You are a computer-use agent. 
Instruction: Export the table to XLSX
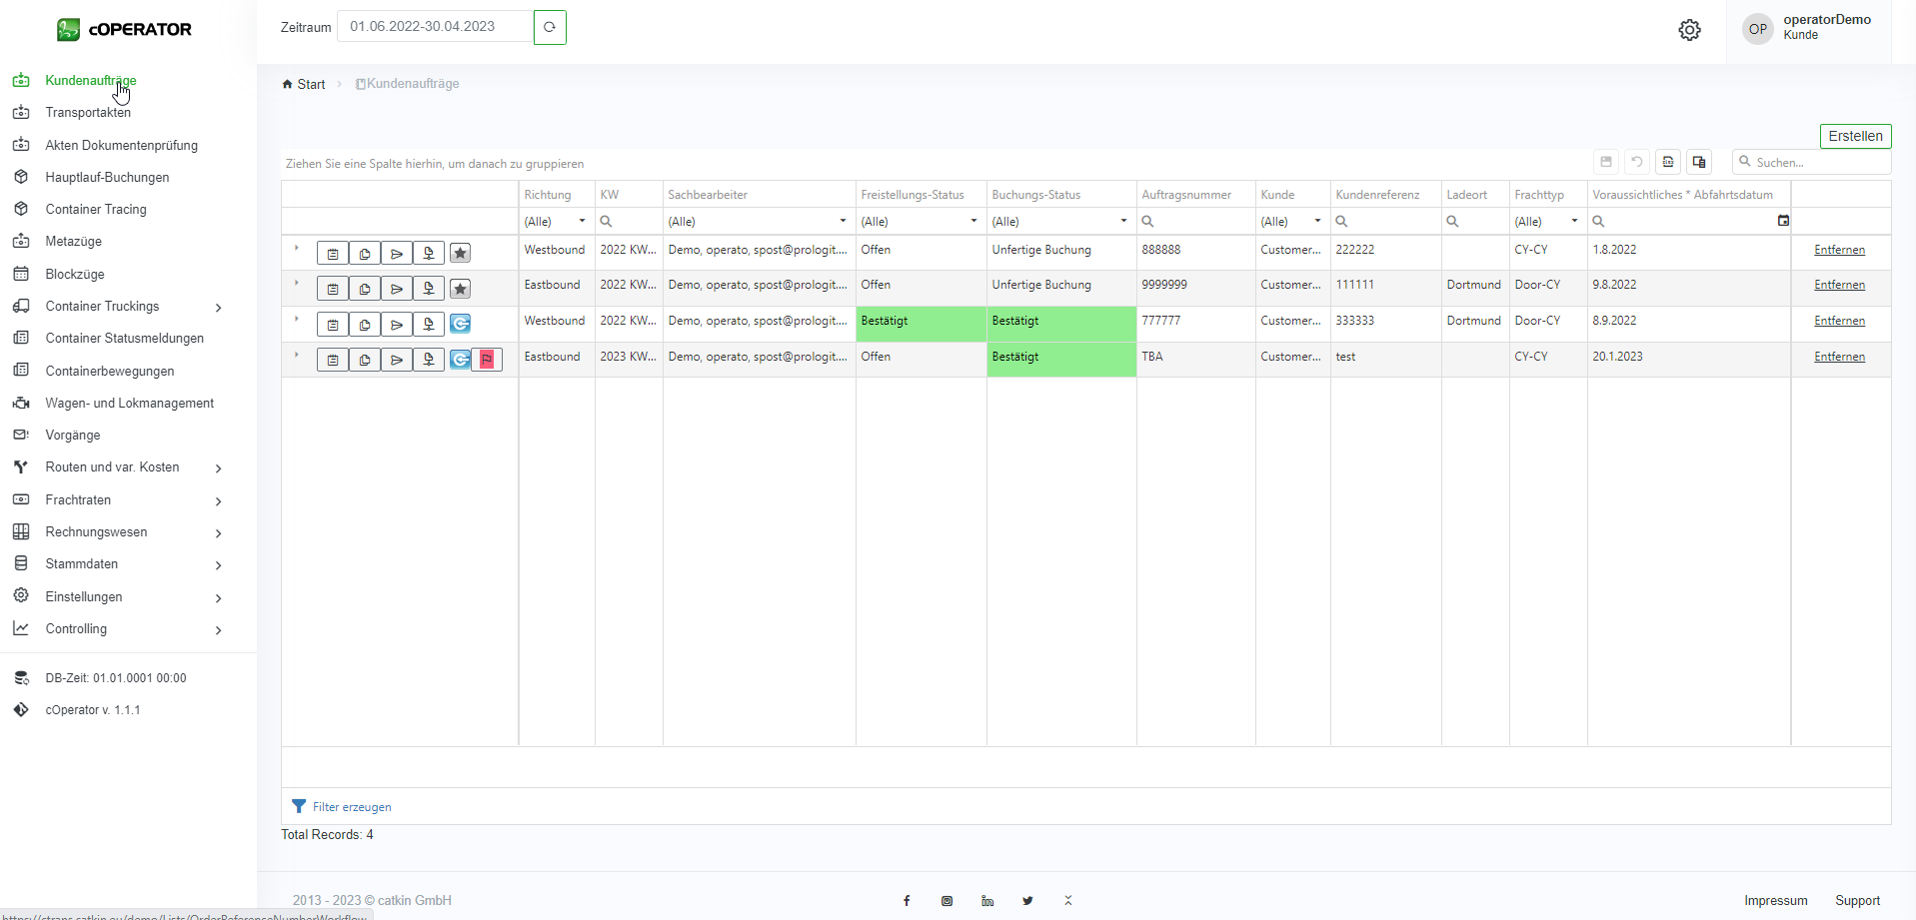pos(1668,162)
